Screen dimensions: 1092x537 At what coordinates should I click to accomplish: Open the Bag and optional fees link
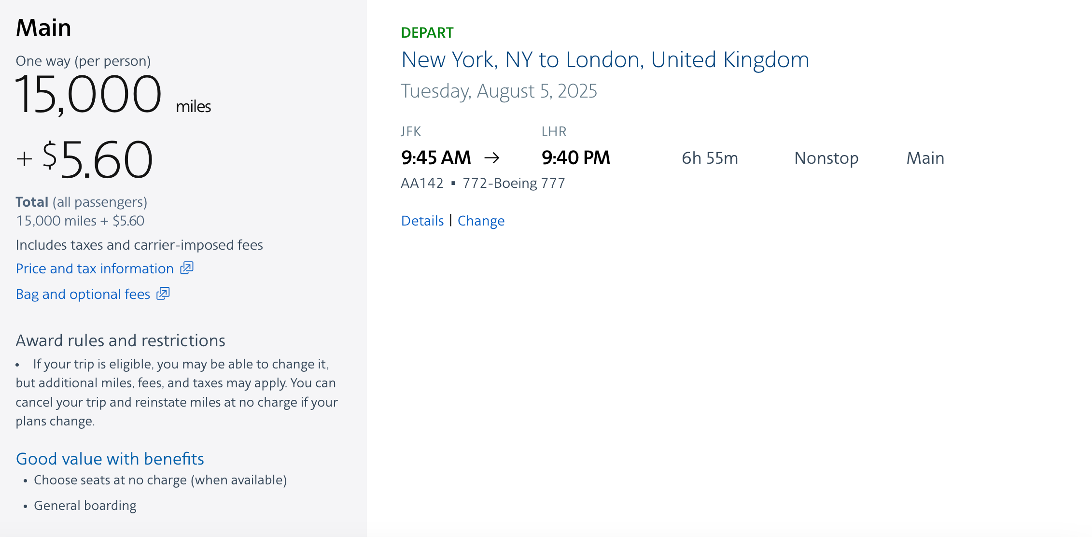(83, 294)
